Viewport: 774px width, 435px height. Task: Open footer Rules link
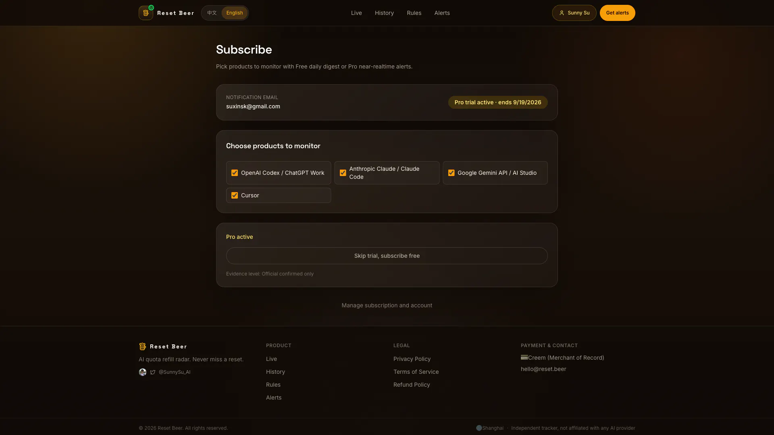[x=273, y=385]
